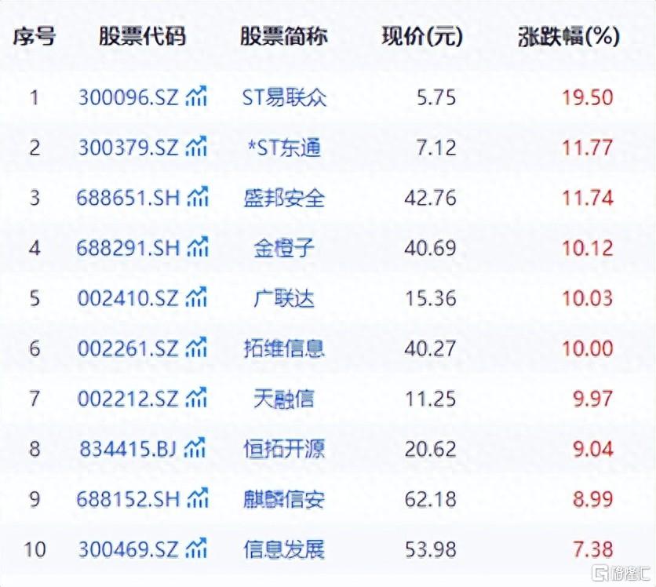This screenshot has width=656, height=587.
Task: Open stock code 300096.SZ
Action: 129,97
